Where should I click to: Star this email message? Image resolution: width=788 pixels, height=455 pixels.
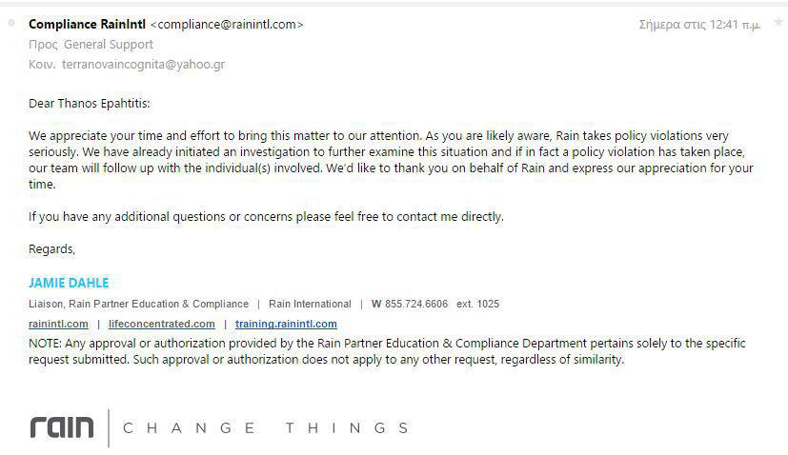tap(778, 23)
